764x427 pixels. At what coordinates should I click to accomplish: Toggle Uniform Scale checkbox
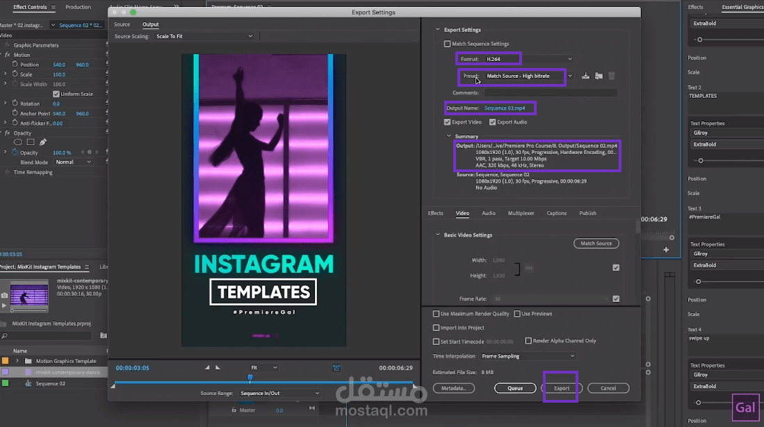coord(56,94)
